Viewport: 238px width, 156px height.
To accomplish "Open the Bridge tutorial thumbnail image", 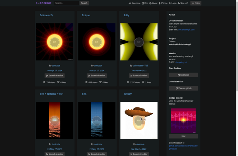I will (x=183, y=121).
